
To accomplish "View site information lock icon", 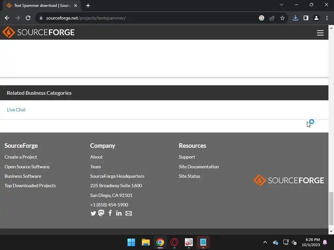I will click(41, 18).
